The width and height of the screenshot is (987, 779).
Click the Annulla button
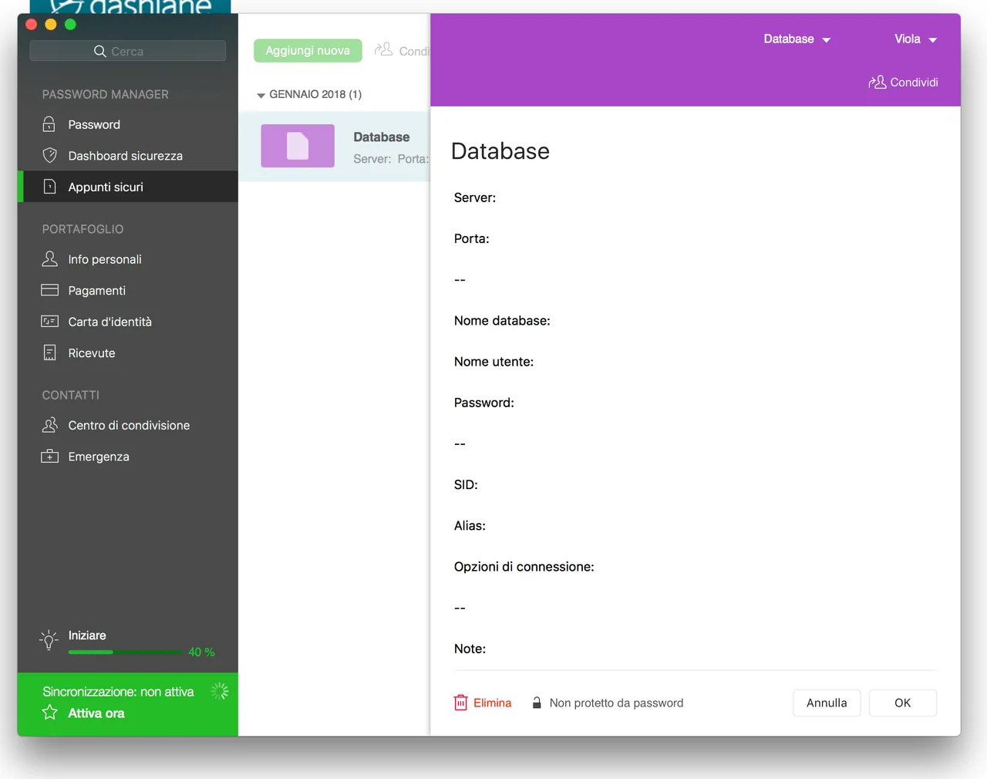827,703
